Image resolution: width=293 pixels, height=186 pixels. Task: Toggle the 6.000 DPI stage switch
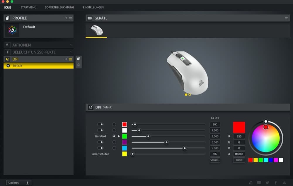point(100,142)
